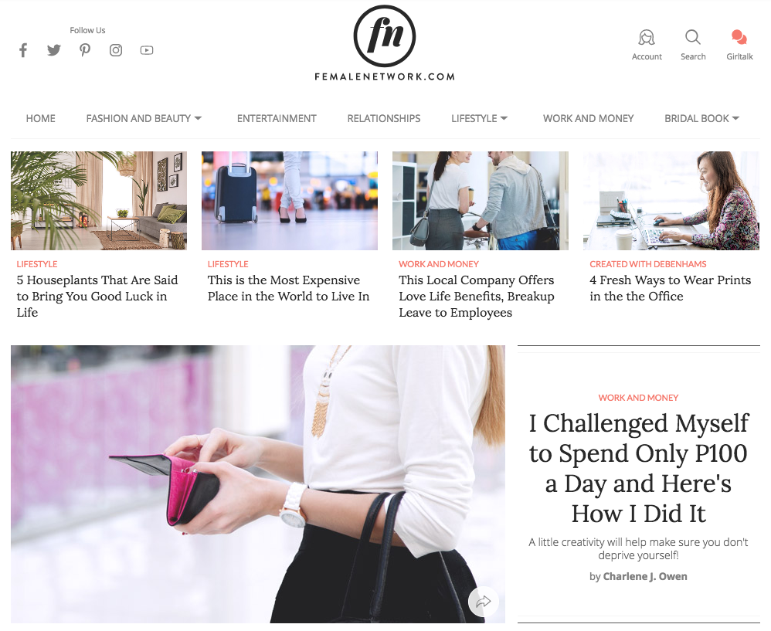Image resolution: width=771 pixels, height=631 pixels.
Task: Open the Account icon
Action: 647,37
